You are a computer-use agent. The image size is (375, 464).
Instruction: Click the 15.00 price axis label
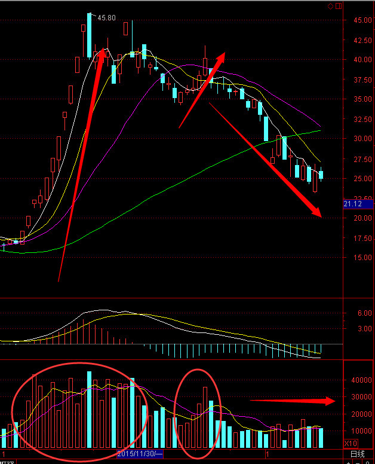(362, 258)
